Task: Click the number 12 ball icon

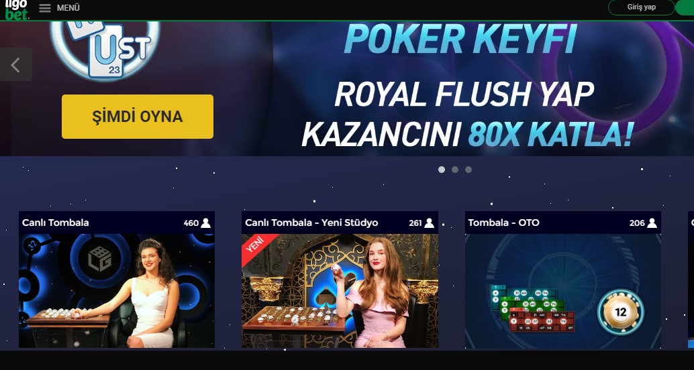Action: [620, 312]
